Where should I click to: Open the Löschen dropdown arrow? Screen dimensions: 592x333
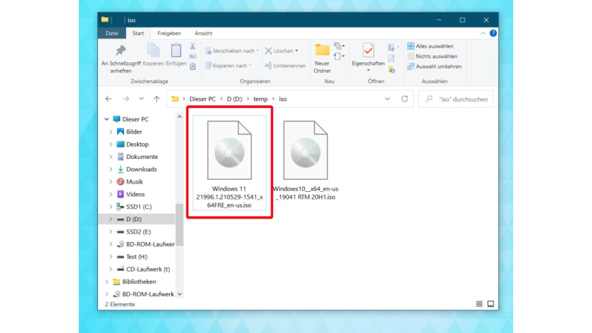(x=297, y=51)
